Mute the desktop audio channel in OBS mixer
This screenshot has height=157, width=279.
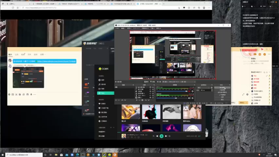[189, 98]
